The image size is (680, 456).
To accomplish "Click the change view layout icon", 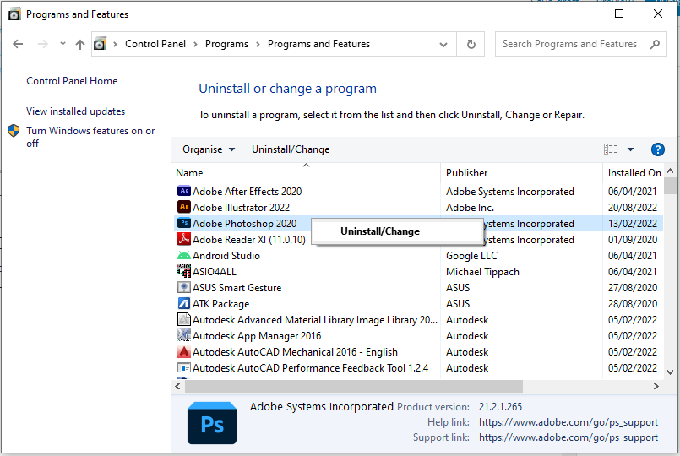I will pos(611,149).
